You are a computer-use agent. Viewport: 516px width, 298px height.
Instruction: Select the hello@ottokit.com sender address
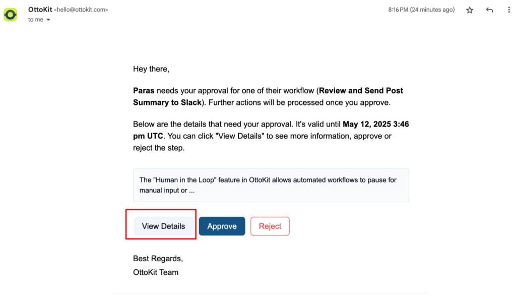(x=81, y=10)
